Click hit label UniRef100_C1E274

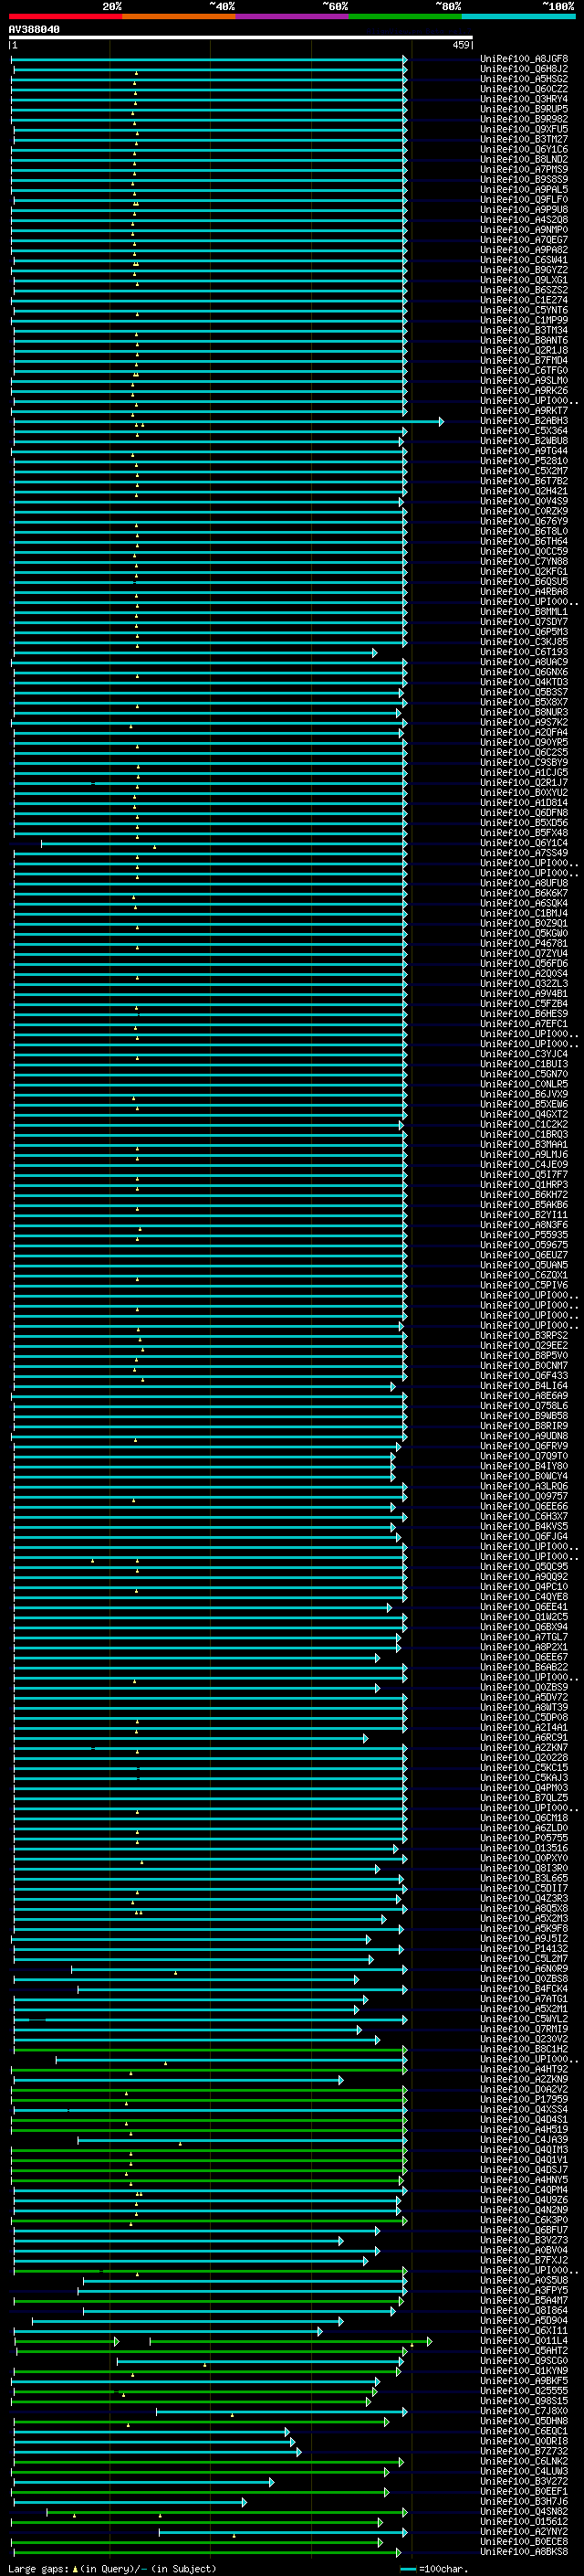pyautogui.click(x=524, y=300)
